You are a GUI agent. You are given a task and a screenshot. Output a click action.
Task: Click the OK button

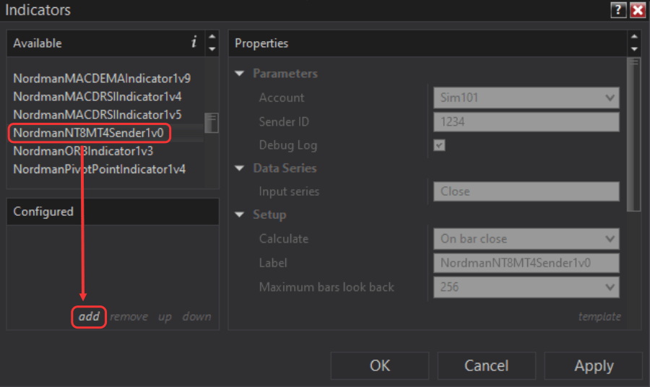click(380, 365)
